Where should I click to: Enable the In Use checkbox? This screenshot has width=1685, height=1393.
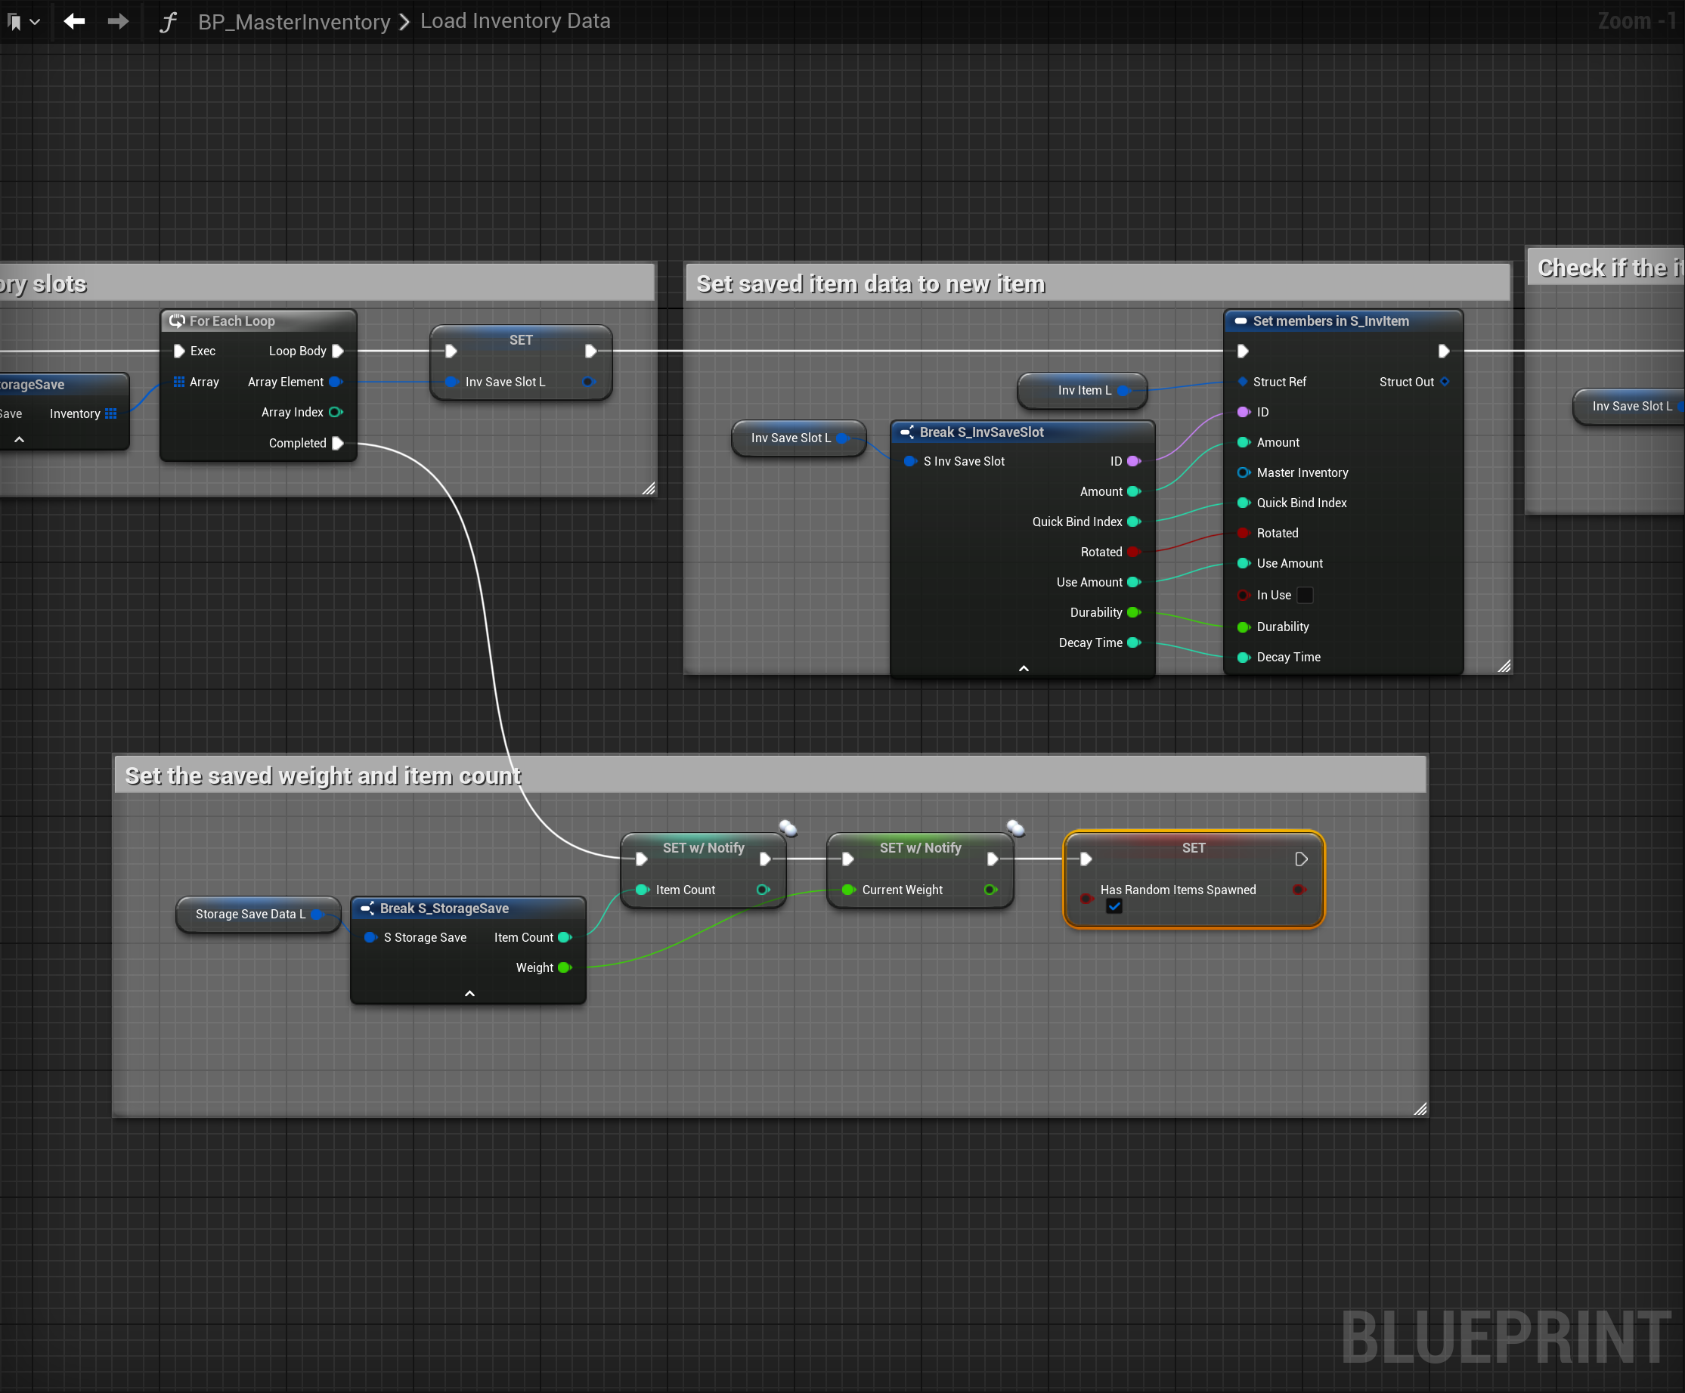[1305, 596]
